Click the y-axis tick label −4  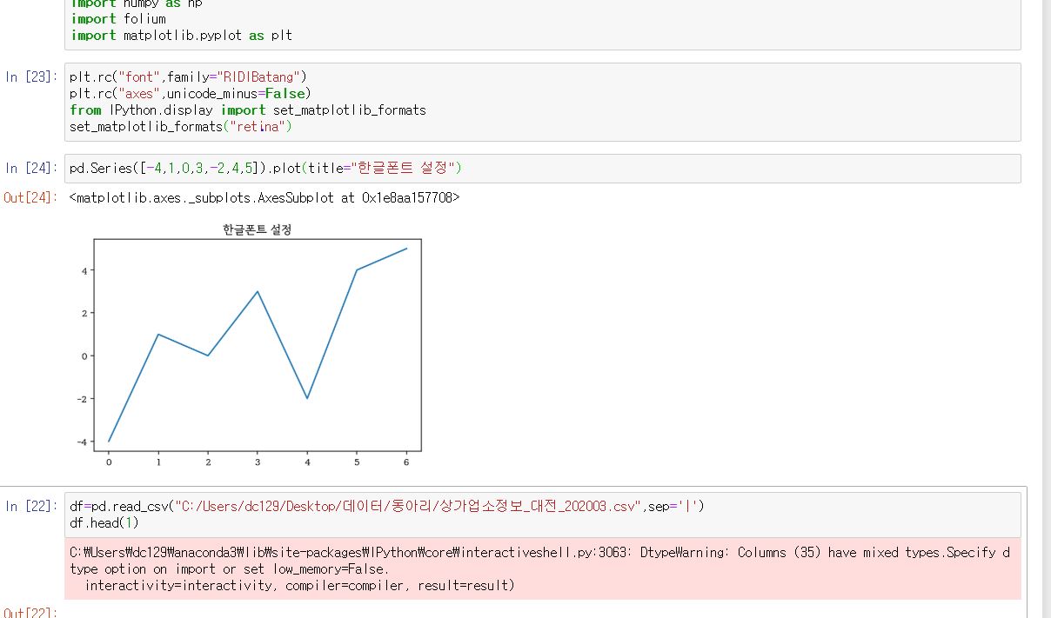[x=82, y=442]
